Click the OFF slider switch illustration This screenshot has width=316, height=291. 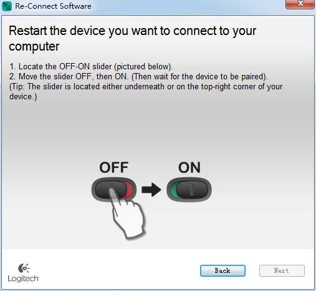(114, 189)
